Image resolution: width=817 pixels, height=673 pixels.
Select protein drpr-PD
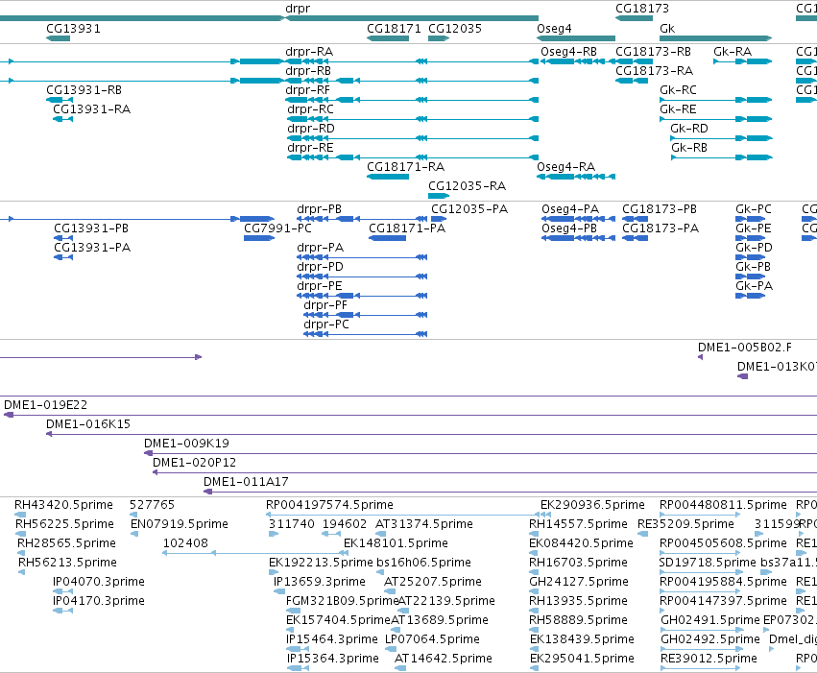pyautogui.click(x=320, y=267)
